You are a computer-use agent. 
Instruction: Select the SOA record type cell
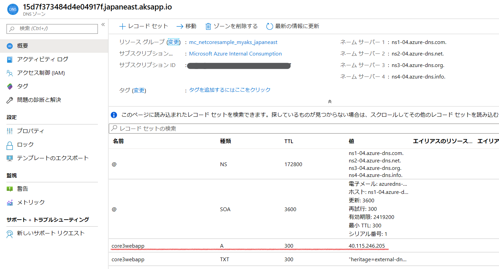click(x=225, y=209)
